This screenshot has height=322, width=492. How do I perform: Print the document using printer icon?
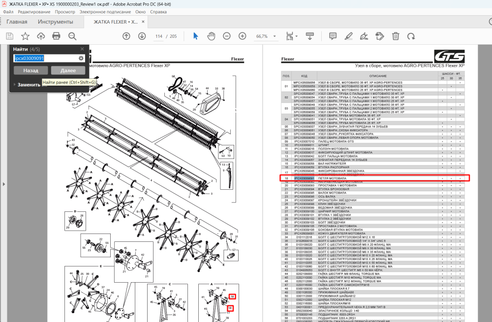pyautogui.click(x=56, y=36)
